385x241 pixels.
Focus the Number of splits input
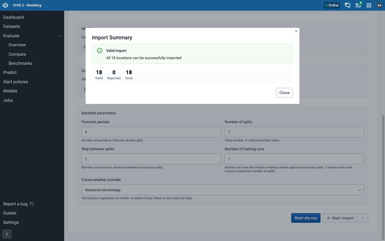click(x=294, y=132)
